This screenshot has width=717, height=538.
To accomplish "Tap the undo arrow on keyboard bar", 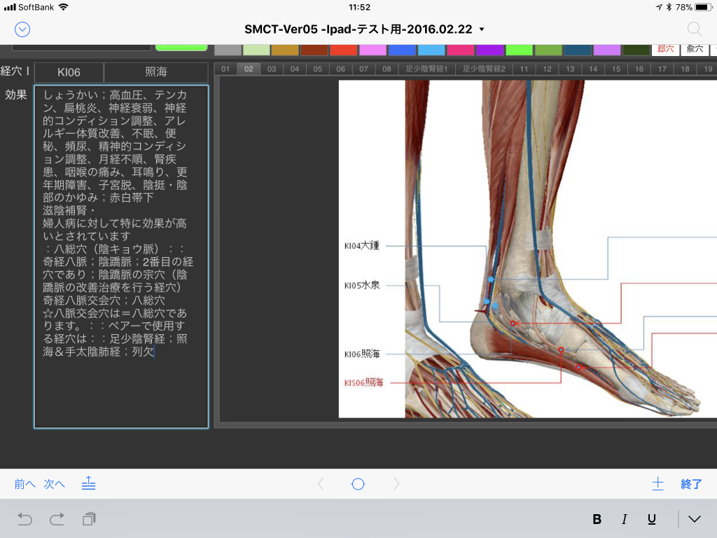I will click(x=25, y=518).
